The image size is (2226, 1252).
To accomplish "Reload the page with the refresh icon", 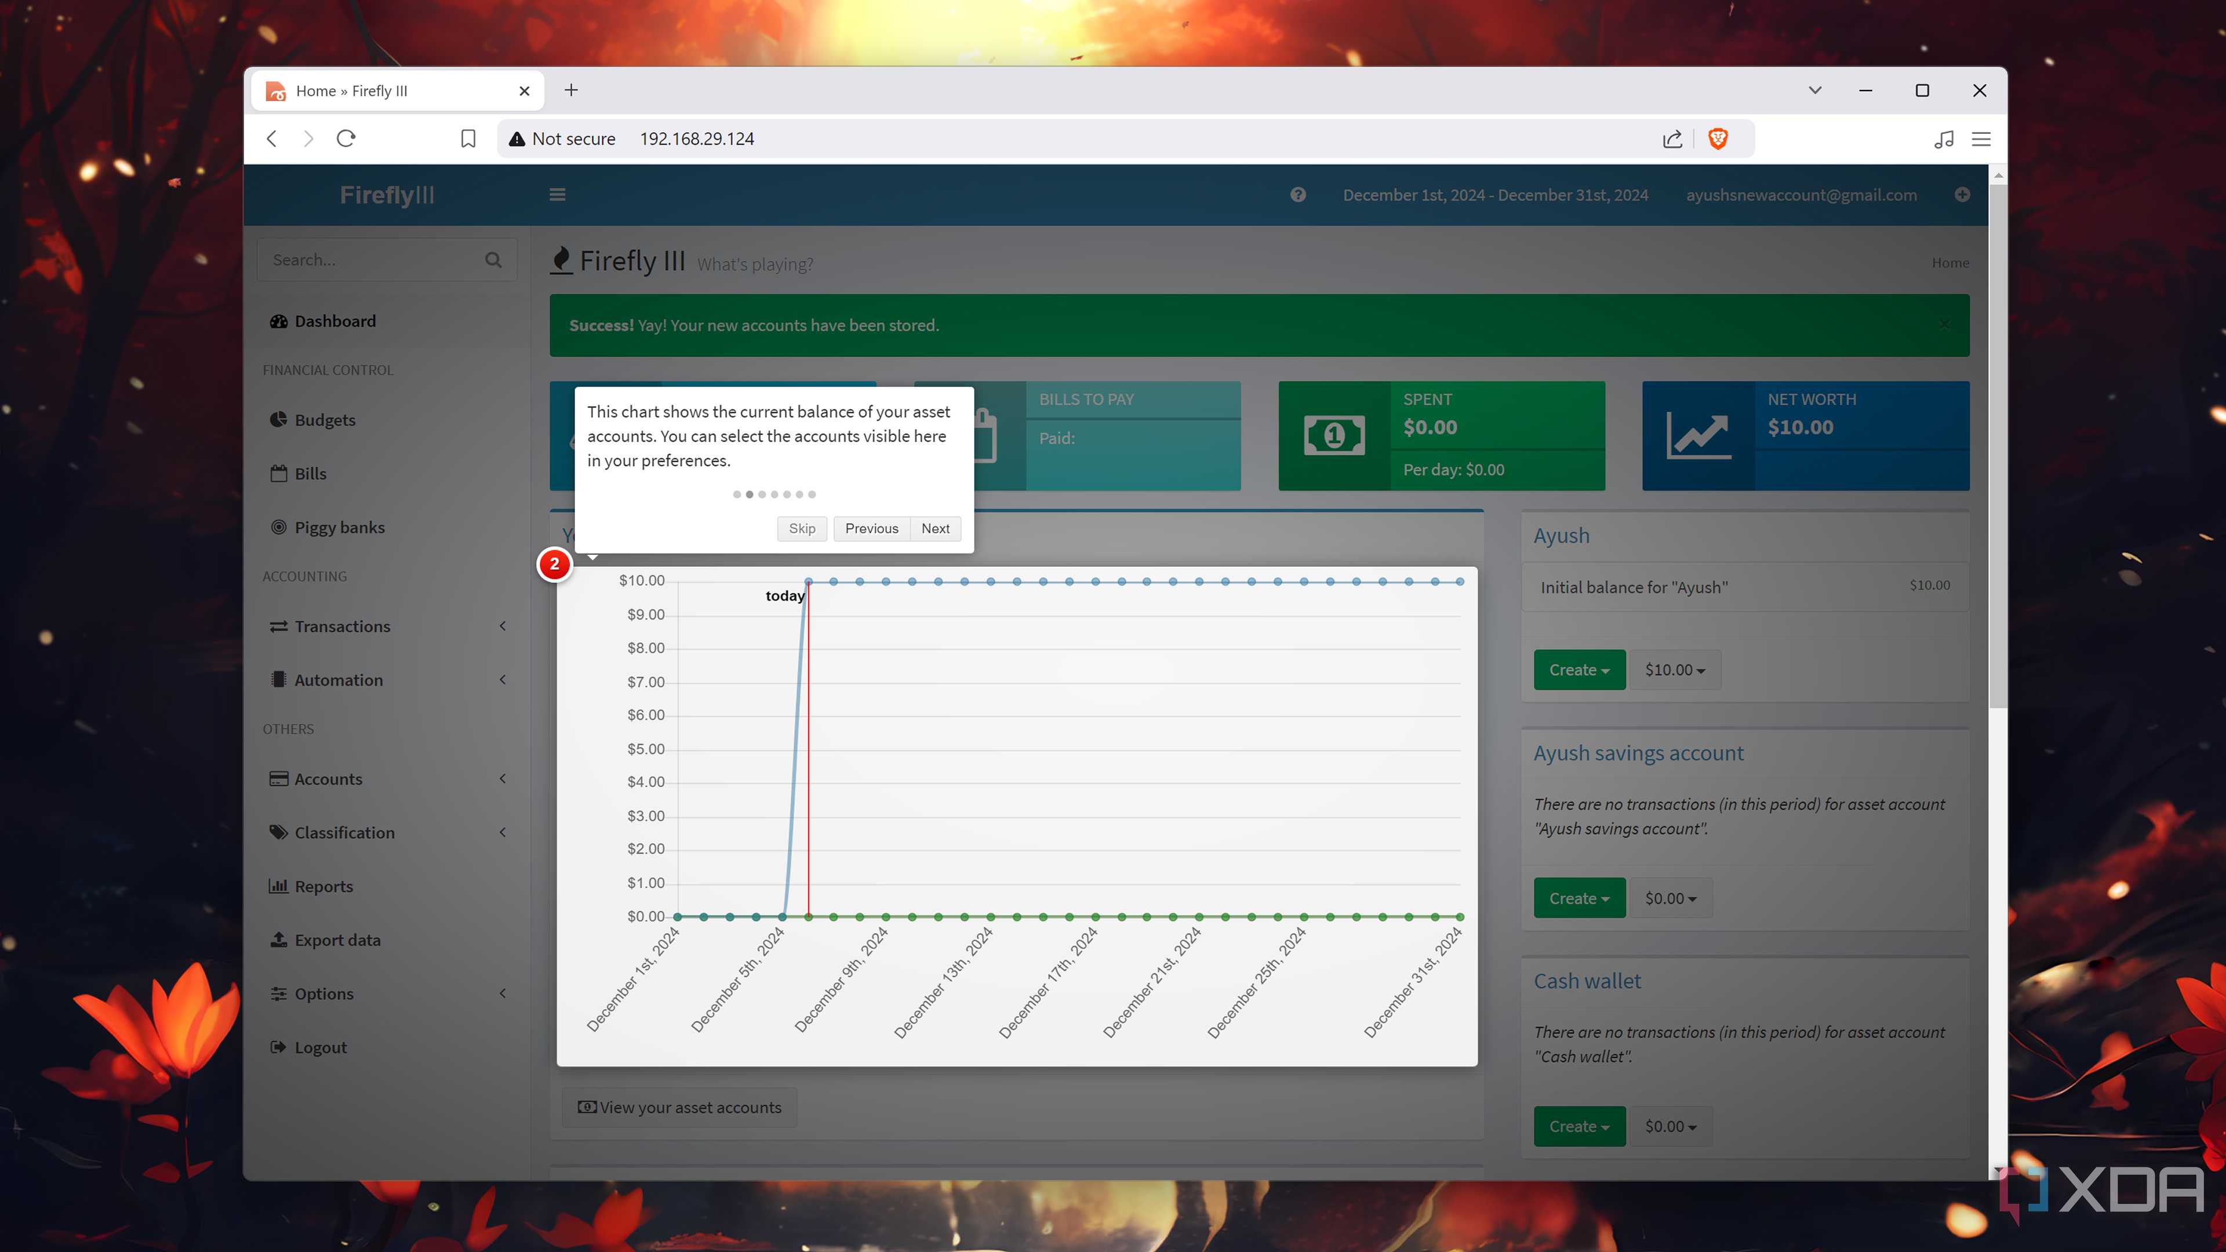I will click(347, 139).
